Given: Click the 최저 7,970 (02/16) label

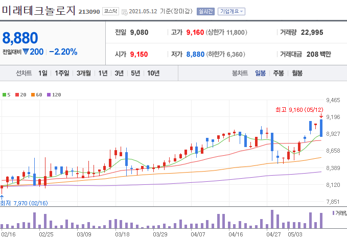Looking at the screenshot, I should pyautogui.click(x=24, y=203).
